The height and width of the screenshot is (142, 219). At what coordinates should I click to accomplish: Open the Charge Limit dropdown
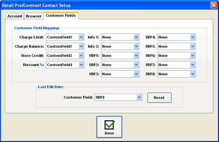81,37
